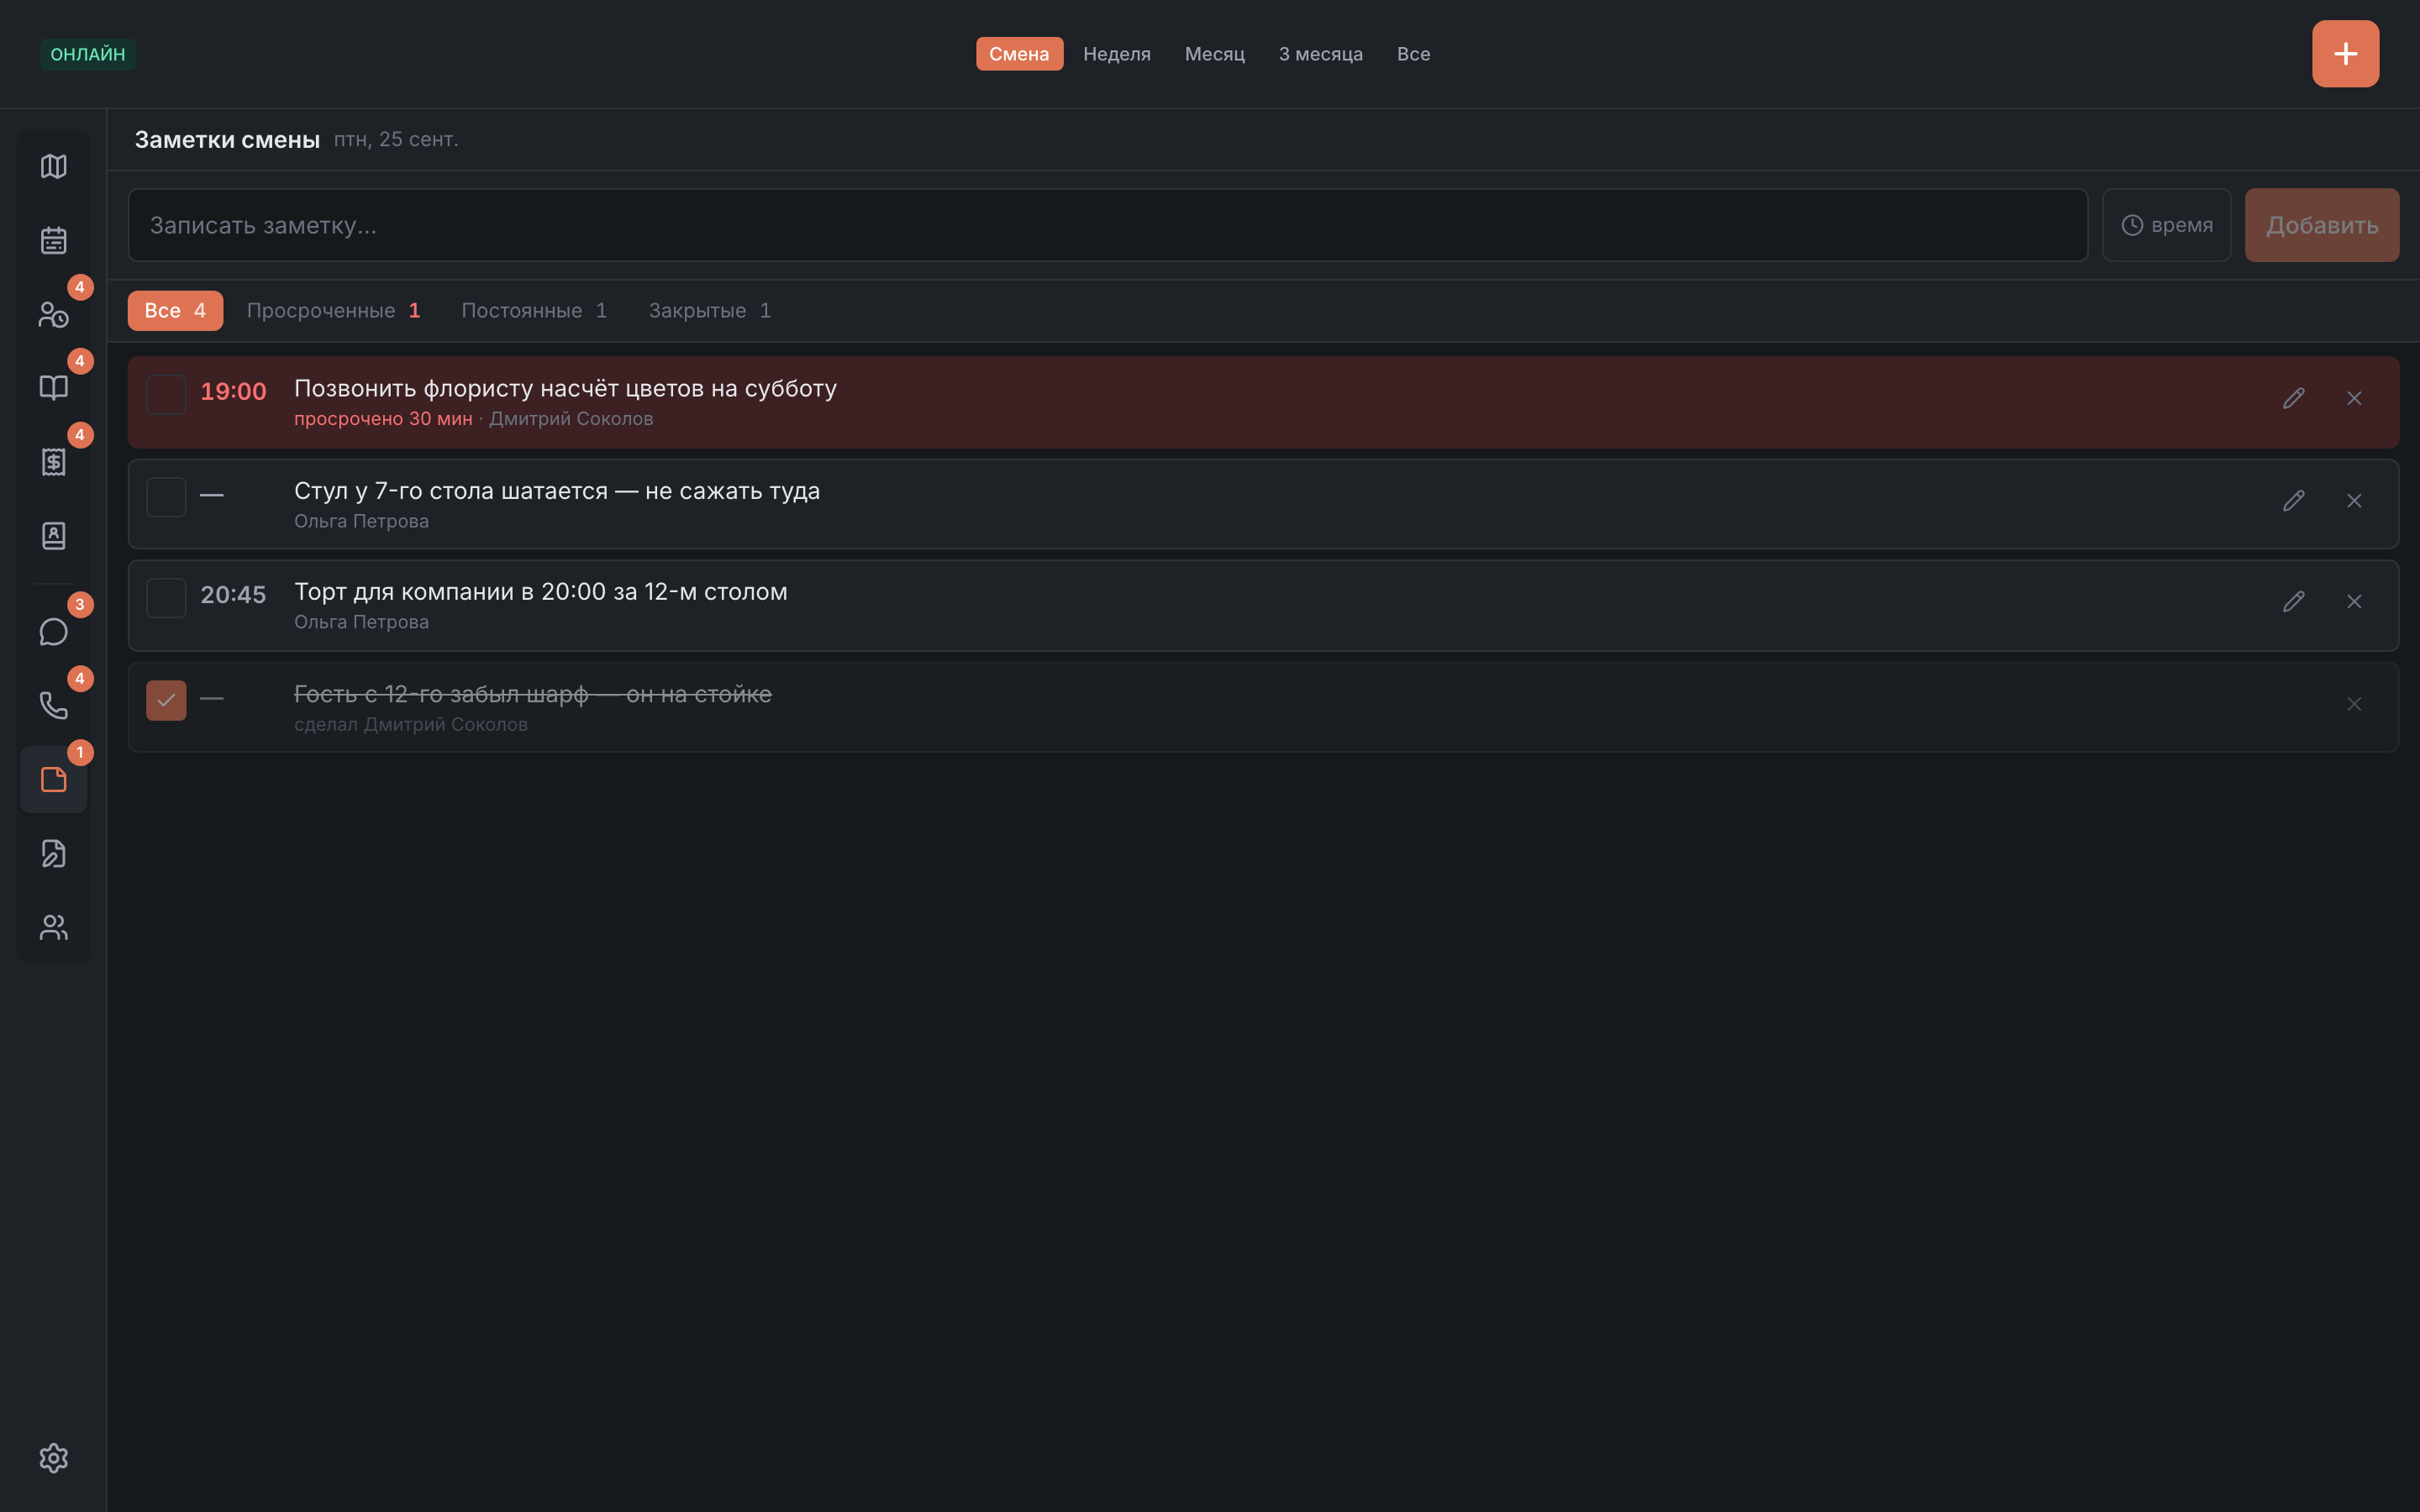Check off the chair at table 7 note
This screenshot has width=2420, height=1512.
point(166,497)
